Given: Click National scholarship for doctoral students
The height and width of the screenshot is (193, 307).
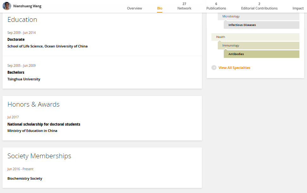Looking at the screenshot, I should [x=44, y=124].
